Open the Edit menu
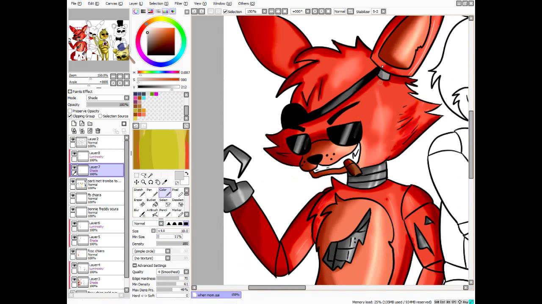542x304 pixels. pos(93,3)
